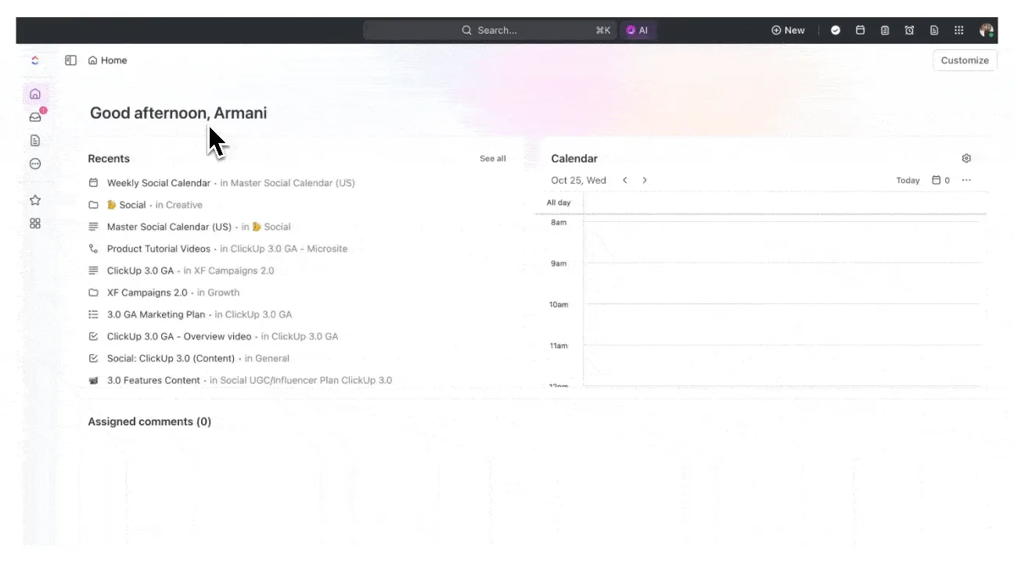Open ClickUp 3.0 GA - Overview video task
The width and height of the screenshot is (1014, 563).
[x=179, y=336]
